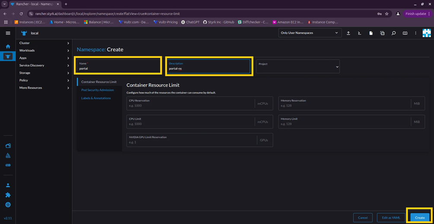Click the Import YAML upload icon
Viewport: 434px width, 224px height.
(x=348, y=33)
